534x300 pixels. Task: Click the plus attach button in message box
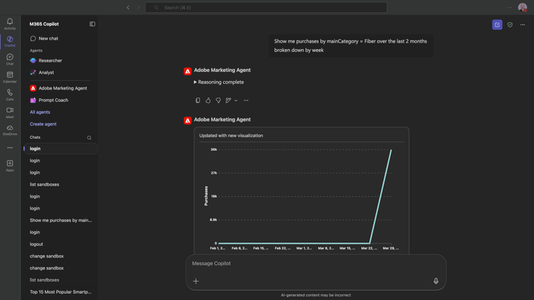click(196, 281)
